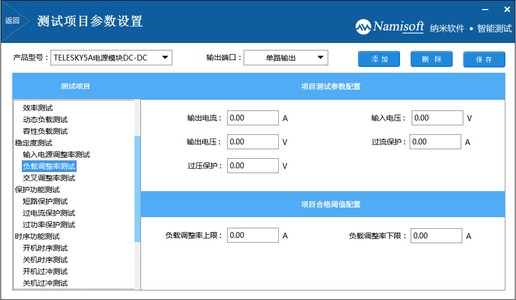Select 短路保护测试 in the list
Screen dimensions: 516x300
click(x=45, y=201)
